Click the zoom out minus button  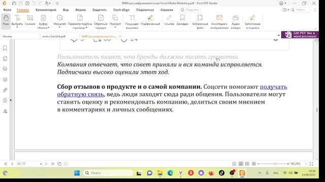click(258, 164)
